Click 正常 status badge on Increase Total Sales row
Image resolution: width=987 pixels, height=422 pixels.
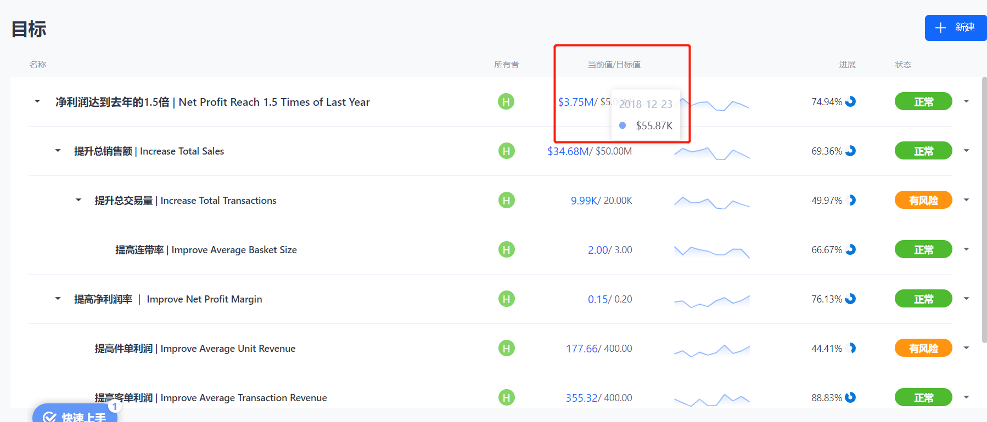pos(923,151)
